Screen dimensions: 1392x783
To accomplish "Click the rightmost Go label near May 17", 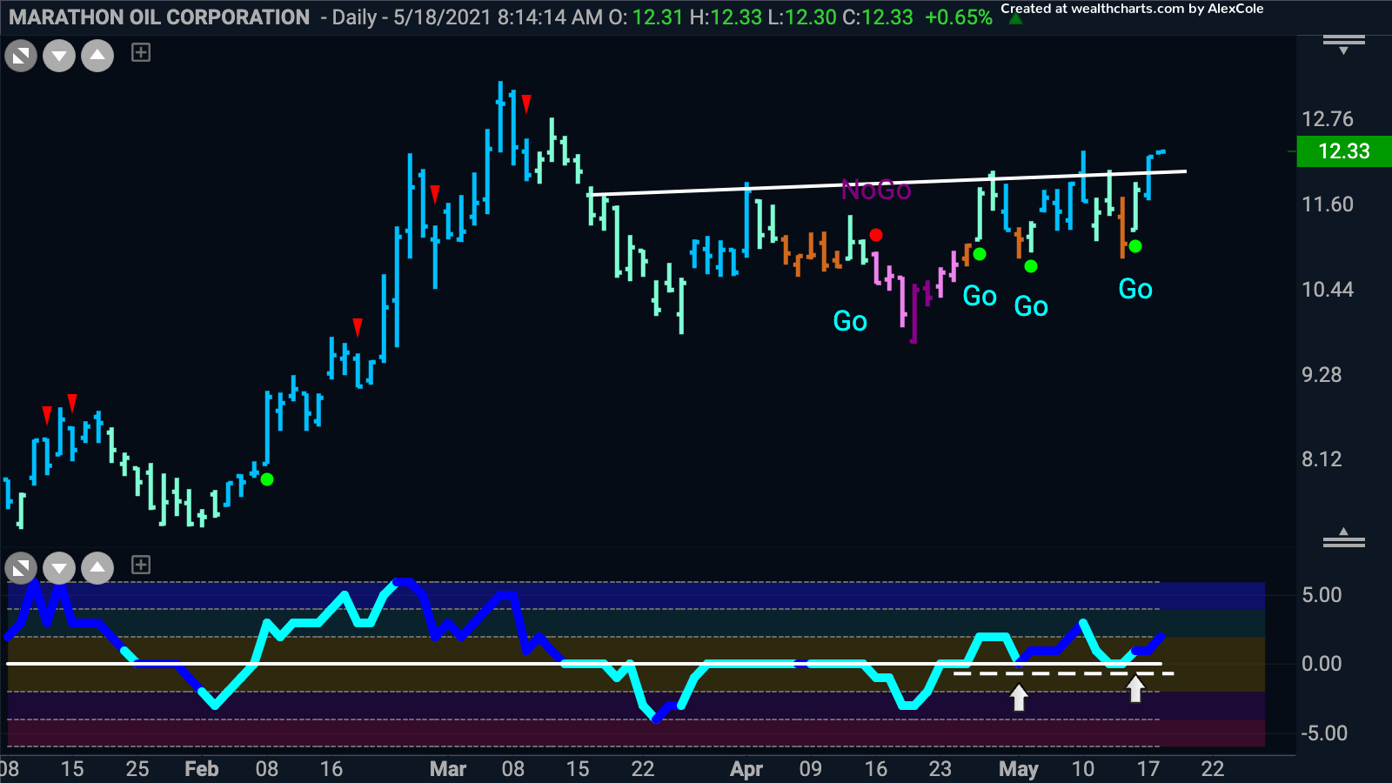I will (x=1135, y=289).
